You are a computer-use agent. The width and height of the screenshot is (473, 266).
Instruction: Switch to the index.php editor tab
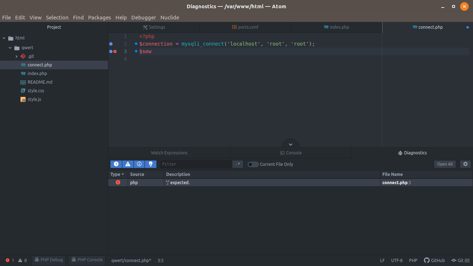click(336, 27)
